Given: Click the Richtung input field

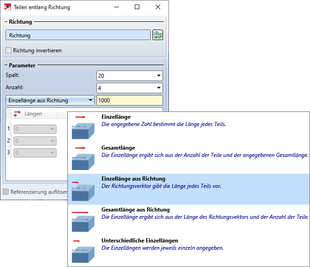Looking at the screenshot, I should (x=78, y=35).
